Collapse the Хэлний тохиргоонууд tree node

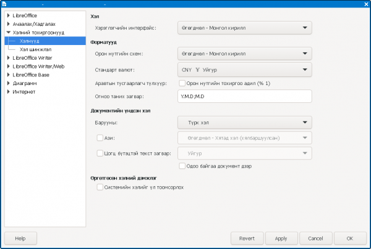pos(8,32)
